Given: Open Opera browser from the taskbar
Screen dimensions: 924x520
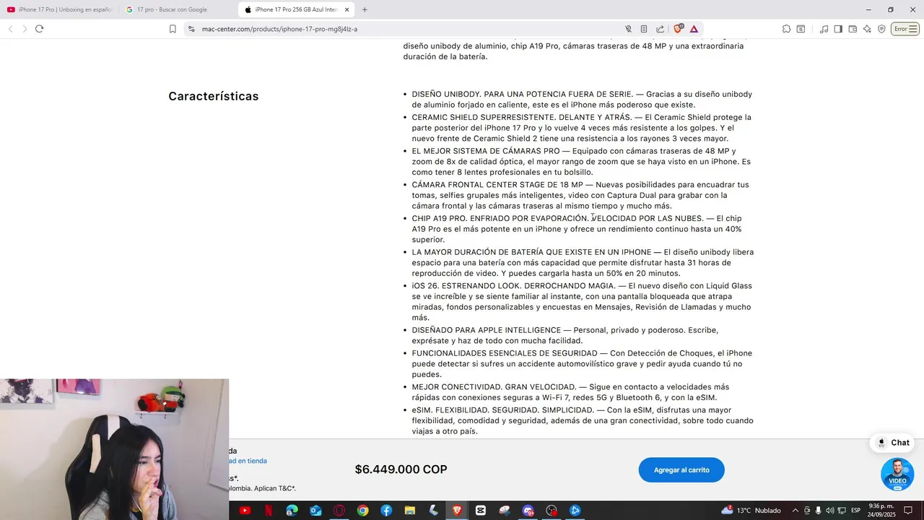Looking at the screenshot, I should coord(339,511).
